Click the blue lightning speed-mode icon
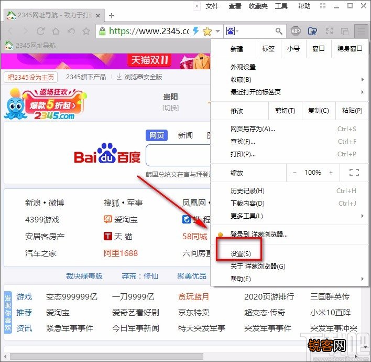The height and width of the screenshot is (362, 371). 195,31
